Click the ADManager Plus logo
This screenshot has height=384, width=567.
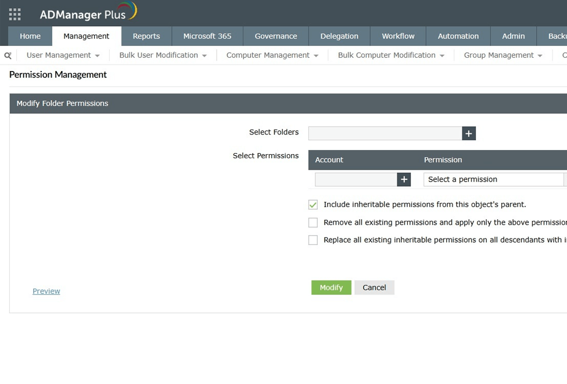coord(88,12)
